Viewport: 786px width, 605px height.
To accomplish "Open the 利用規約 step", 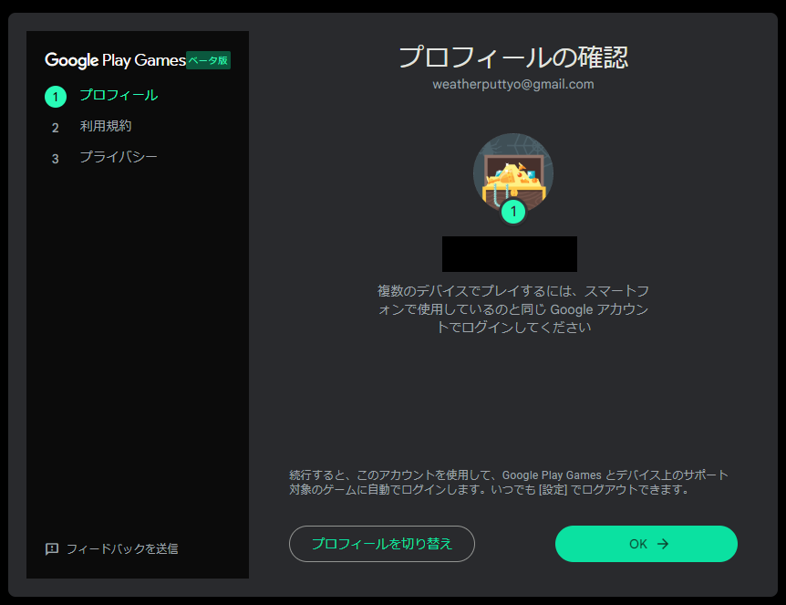I will (105, 126).
